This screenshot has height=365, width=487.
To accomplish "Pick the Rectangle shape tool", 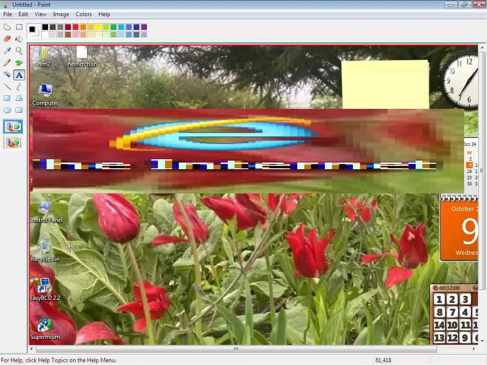I will pyautogui.click(x=7, y=98).
